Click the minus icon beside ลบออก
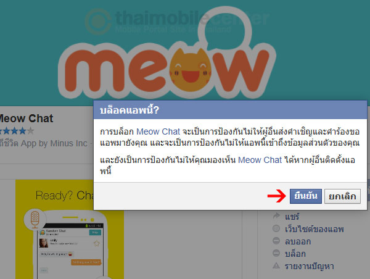This screenshot has height=279, width=370. [x=276, y=241]
